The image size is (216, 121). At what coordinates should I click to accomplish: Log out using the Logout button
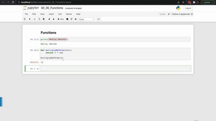(x=188, y=8)
